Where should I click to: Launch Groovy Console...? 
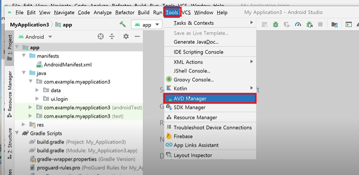[x=210, y=80]
